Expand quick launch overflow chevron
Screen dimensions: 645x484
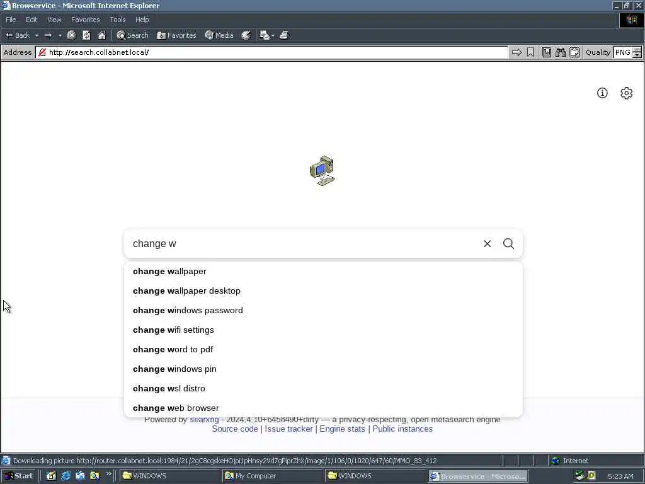point(108,474)
